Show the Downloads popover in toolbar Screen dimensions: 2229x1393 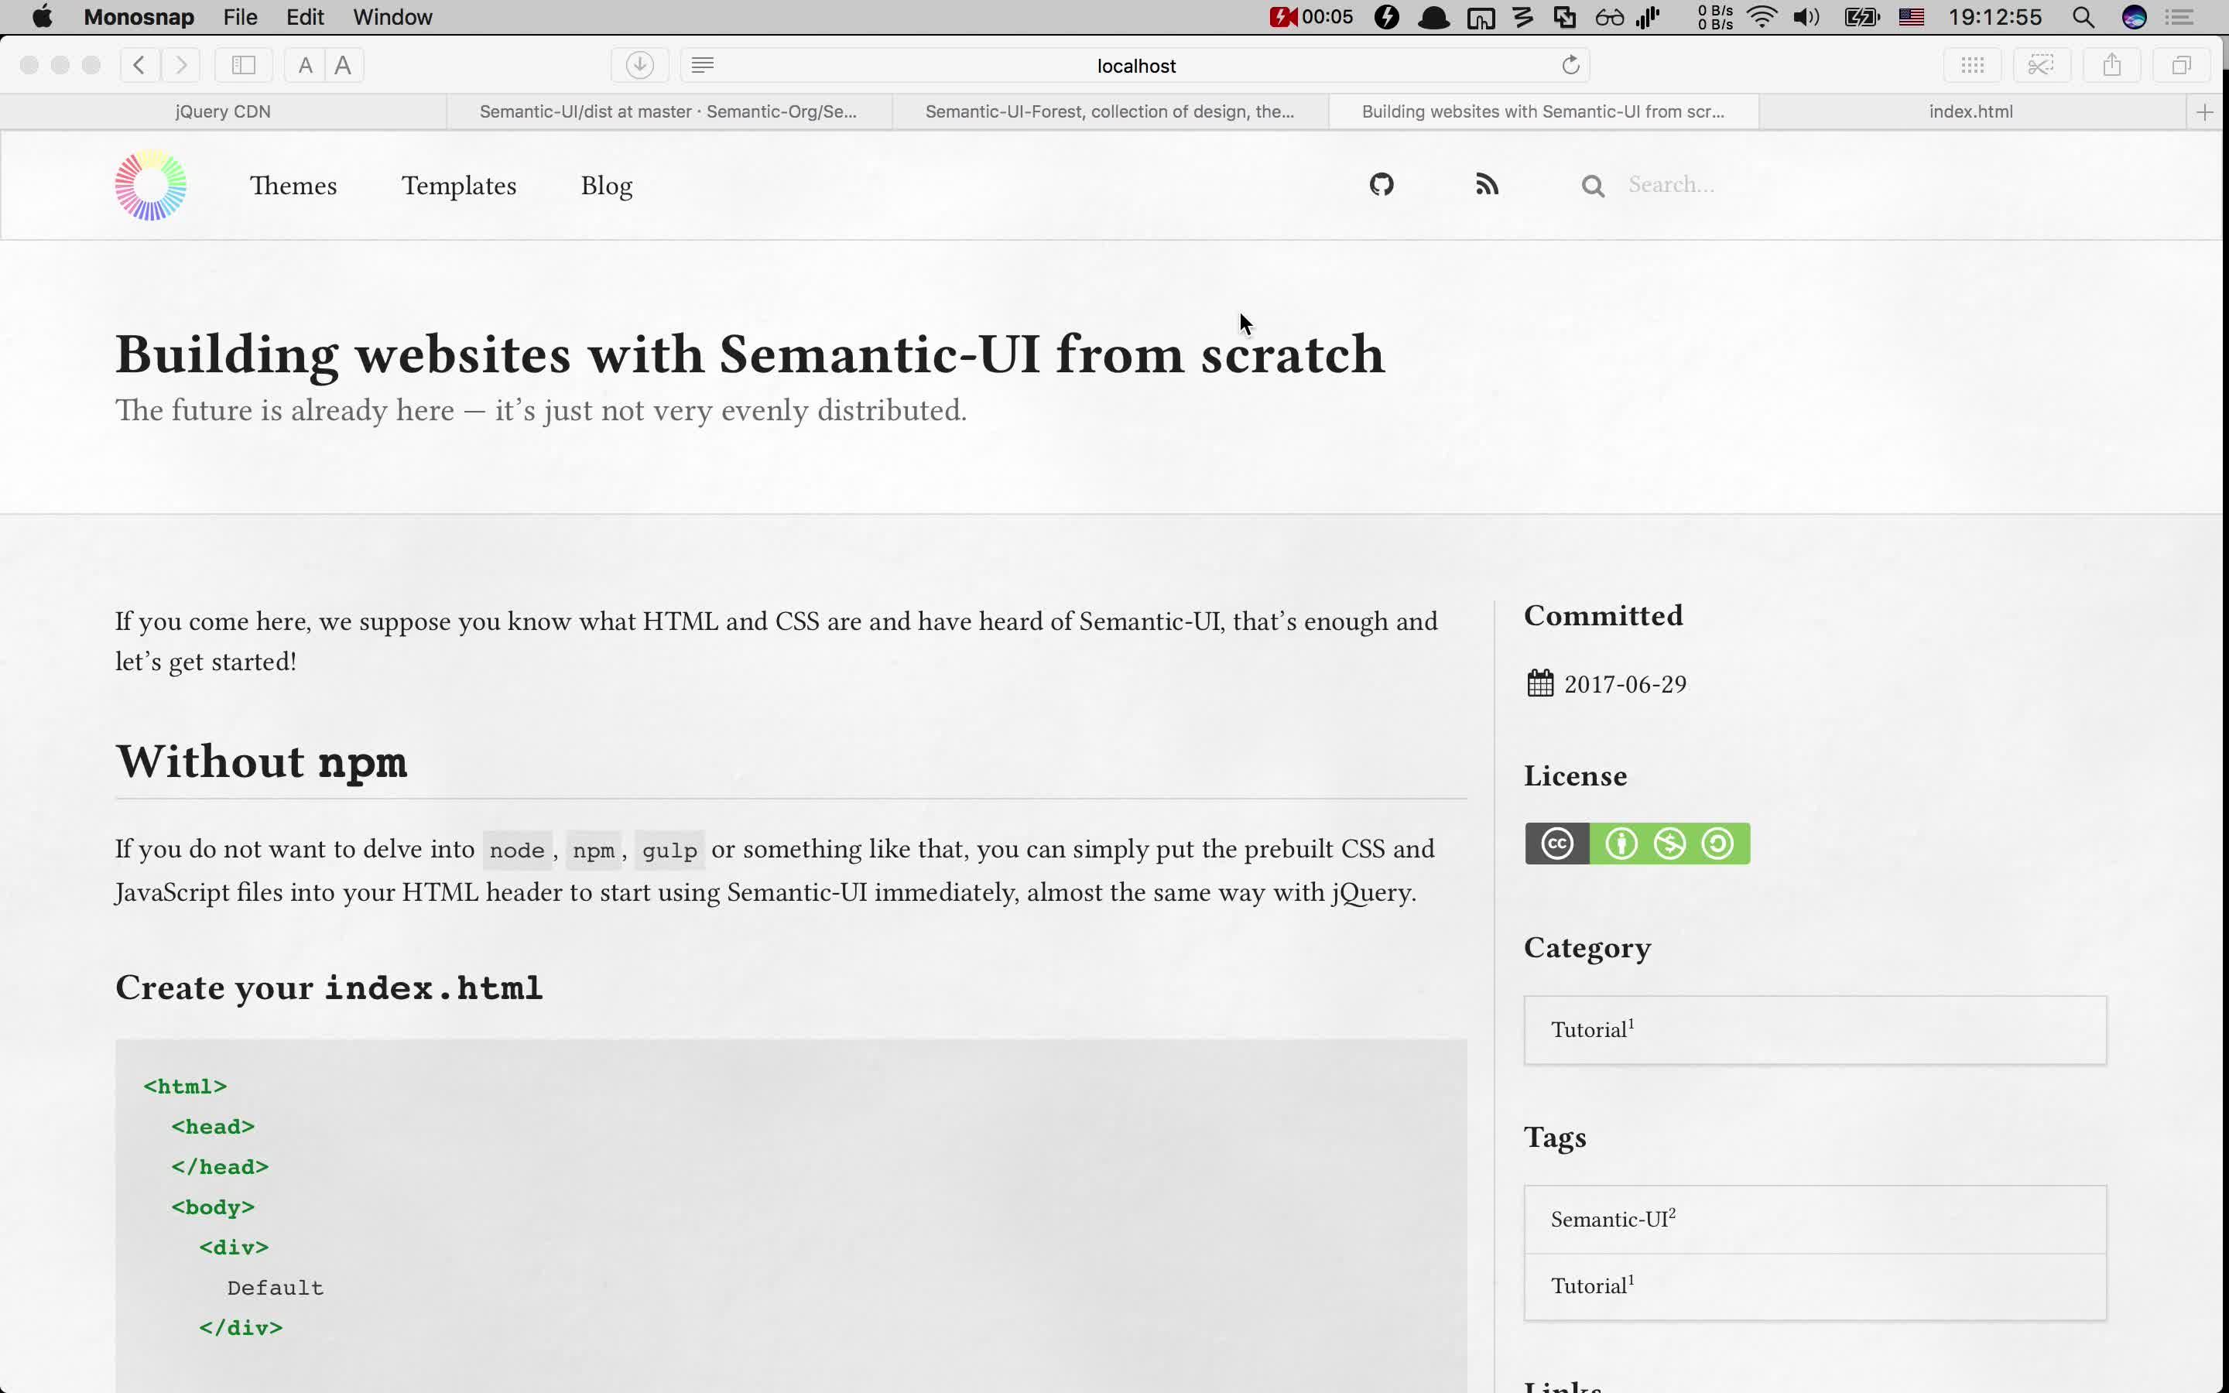pyautogui.click(x=639, y=64)
